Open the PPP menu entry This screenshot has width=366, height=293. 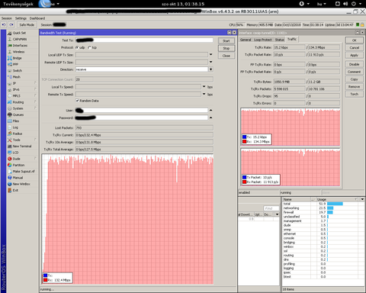pyautogui.click(x=15, y=64)
